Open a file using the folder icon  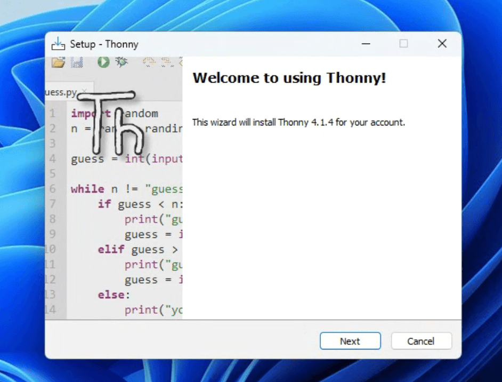coord(60,62)
